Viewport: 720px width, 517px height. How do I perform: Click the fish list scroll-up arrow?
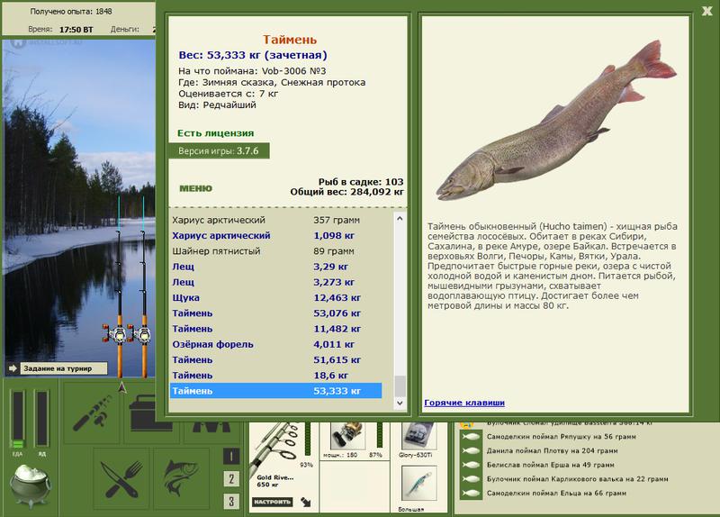(400, 218)
